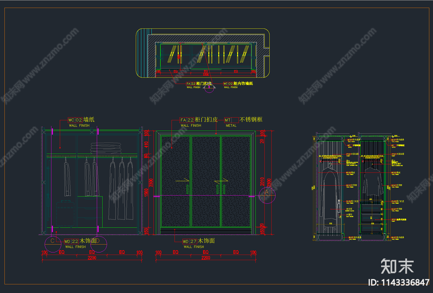Click the handle on the right wardrobe door

[224, 189]
